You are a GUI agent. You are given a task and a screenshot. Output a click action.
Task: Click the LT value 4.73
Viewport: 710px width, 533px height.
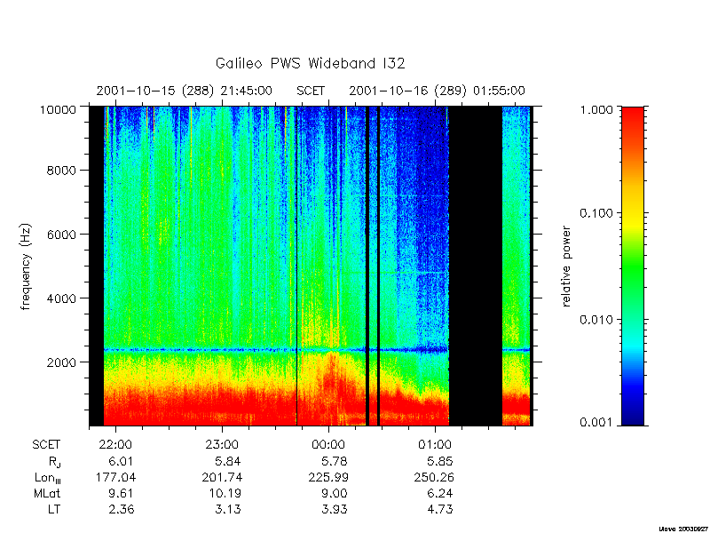[x=440, y=509]
